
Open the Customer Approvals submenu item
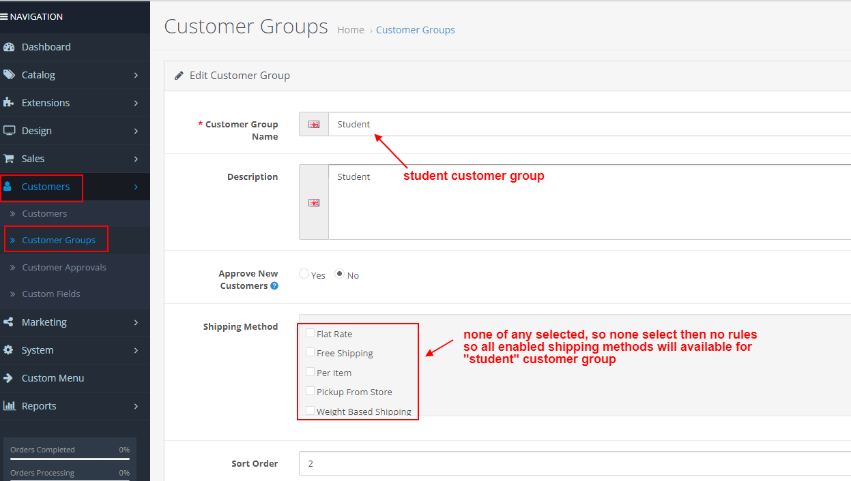coord(75,267)
